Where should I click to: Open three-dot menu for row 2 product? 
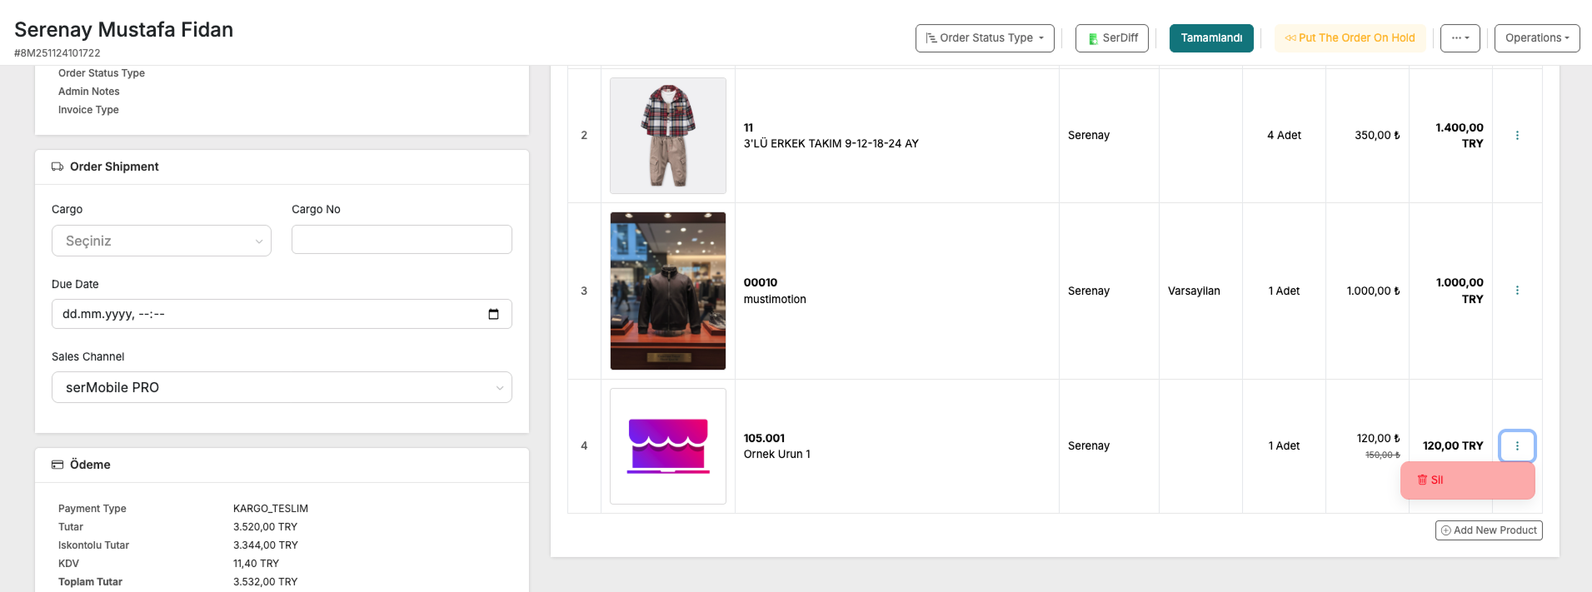click(1516, 136)
